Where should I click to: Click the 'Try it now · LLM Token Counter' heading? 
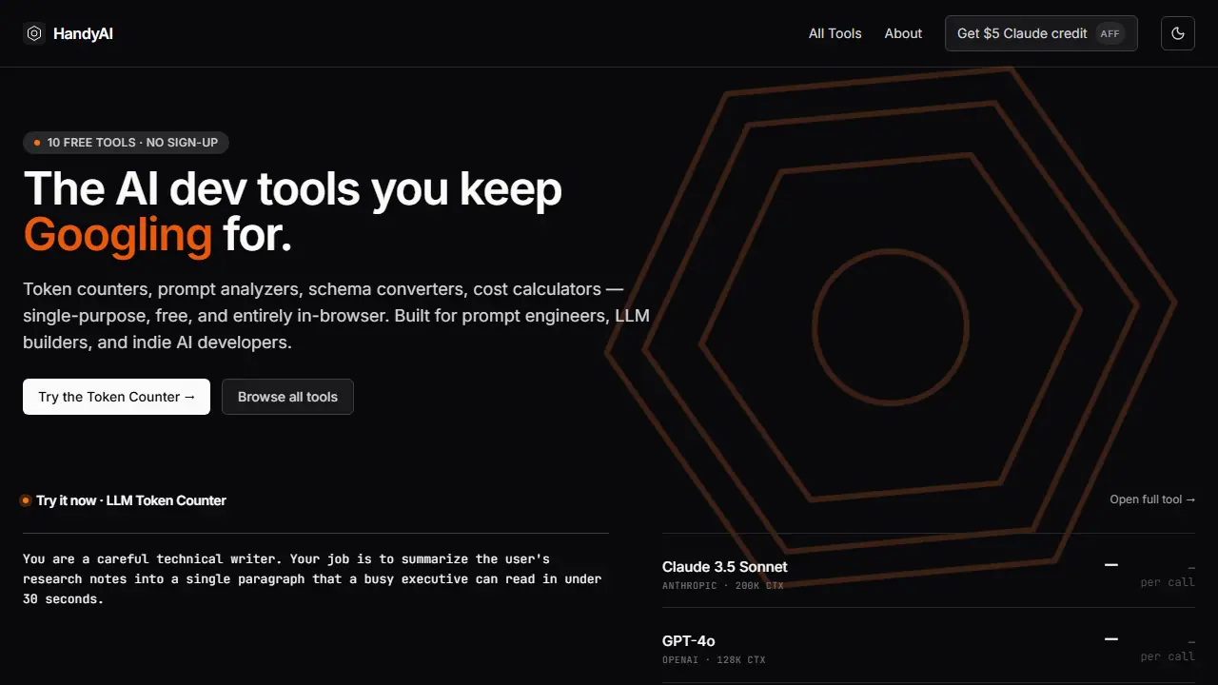click(131, 500)
